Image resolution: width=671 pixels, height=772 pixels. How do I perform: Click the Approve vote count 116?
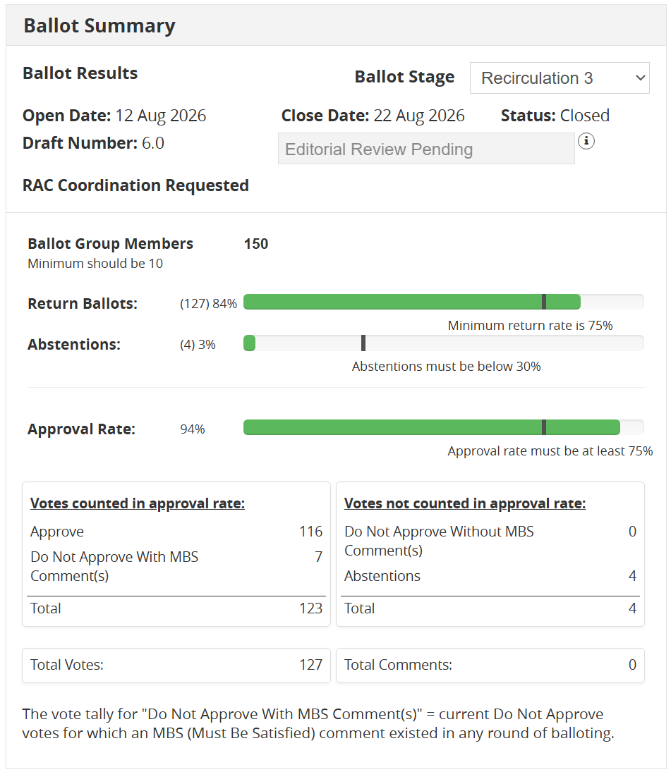tap(310, 532)
